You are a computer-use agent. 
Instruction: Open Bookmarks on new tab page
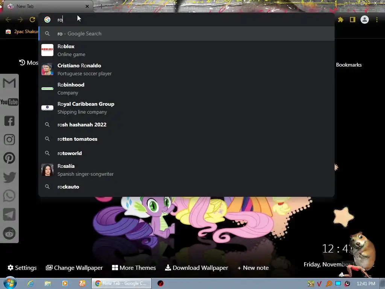pyautogui.click(x=349, y=65)
